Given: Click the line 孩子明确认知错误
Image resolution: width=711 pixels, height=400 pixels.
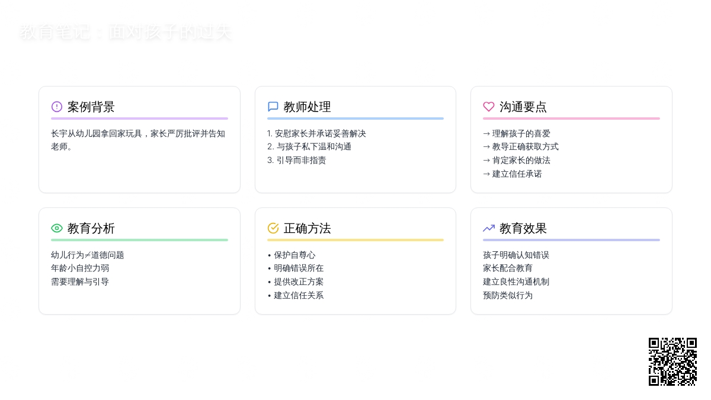Looking at the screenshot, I should (x=516, y=255).
